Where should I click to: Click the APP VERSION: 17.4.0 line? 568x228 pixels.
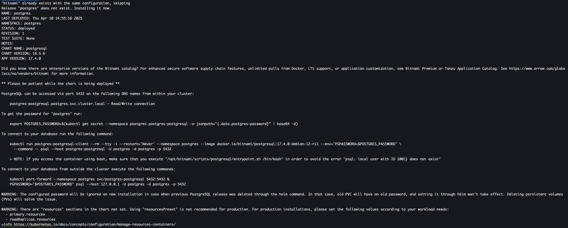[21, 59]
